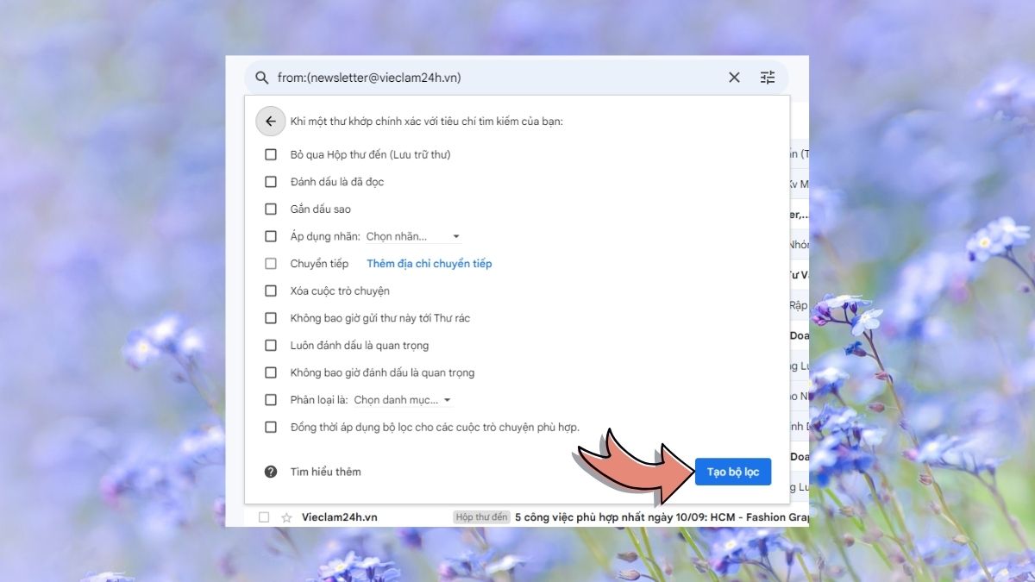Check the 'Gắn dấu sao' option
The height and width of the screenshot is (582, 1035).
click(271, 210)
